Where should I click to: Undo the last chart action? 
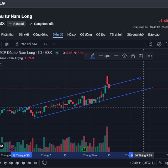(45, 44)
